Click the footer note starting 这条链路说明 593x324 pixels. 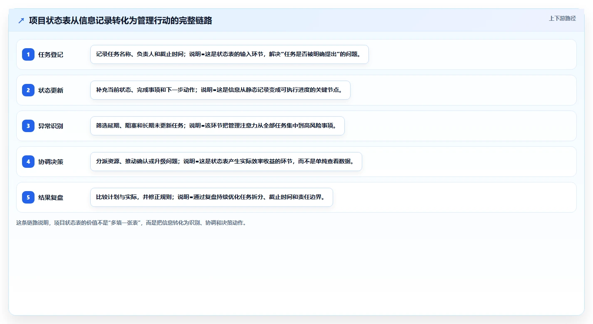[x=131, y=223]
